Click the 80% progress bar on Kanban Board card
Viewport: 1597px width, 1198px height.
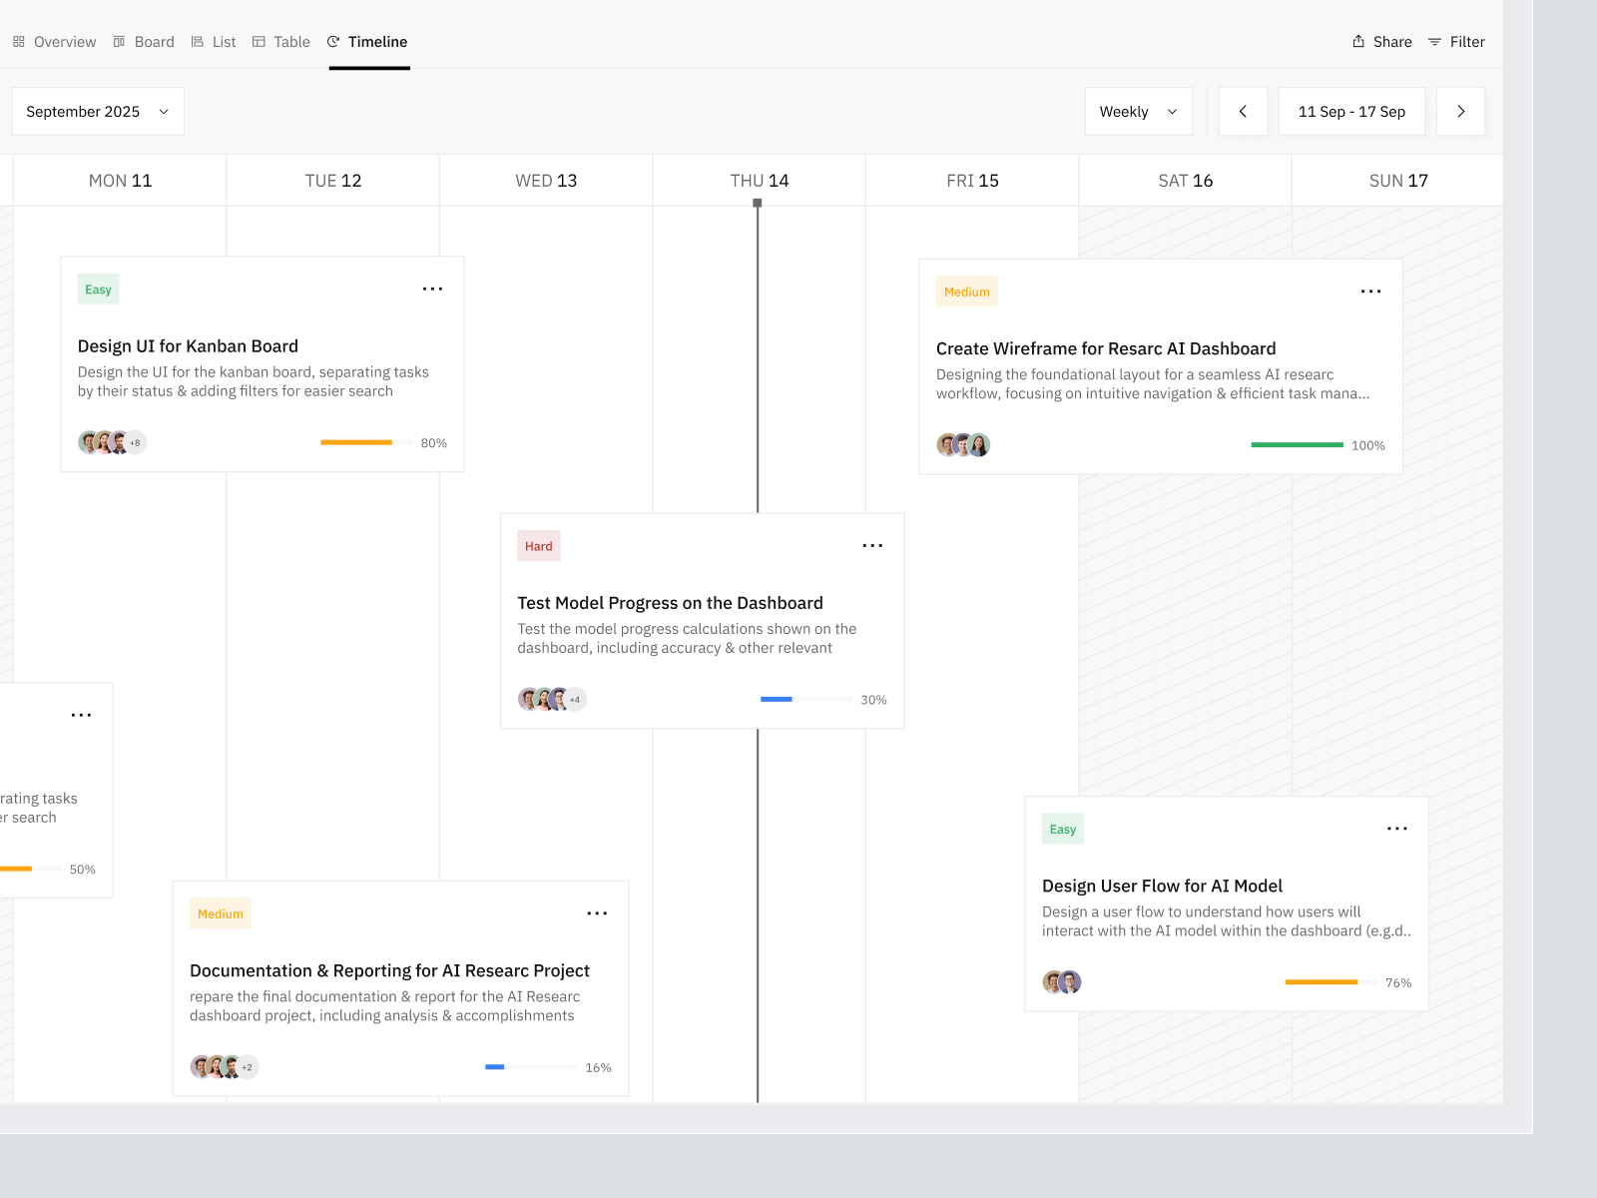point(365,441)
